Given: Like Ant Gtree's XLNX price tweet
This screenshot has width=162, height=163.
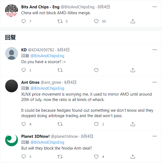Looking at the screenshot, I should point(96,124).
